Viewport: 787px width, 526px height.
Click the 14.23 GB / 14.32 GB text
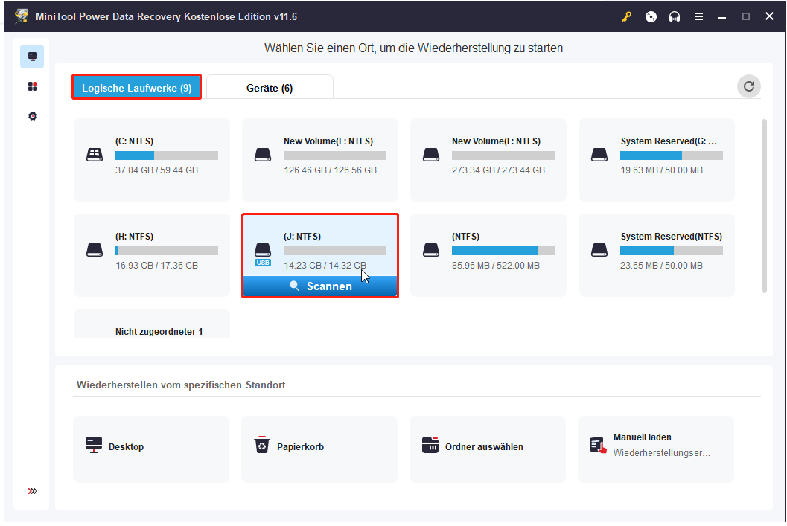tap(325, 266)
